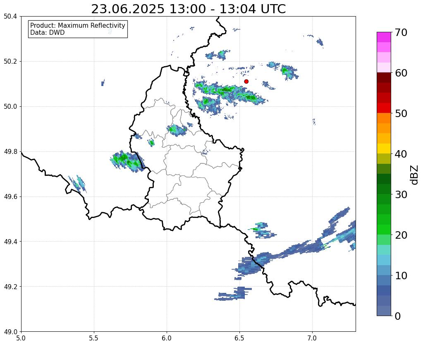Select the 'Product: Maximum Reflectivity' legend text

78,25
